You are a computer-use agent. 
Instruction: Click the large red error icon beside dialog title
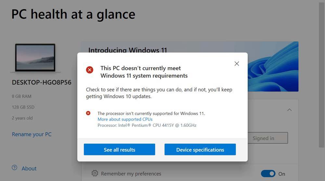click(90, 70)
